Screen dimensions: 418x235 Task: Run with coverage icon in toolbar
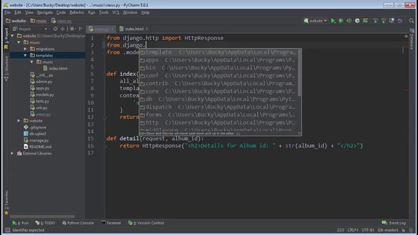pos(349,21)
